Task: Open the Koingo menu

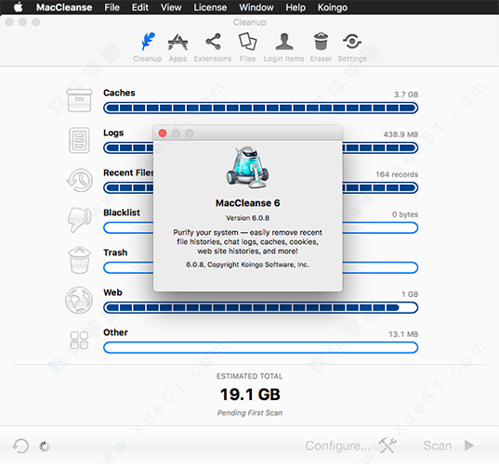Action: (333, 7)
